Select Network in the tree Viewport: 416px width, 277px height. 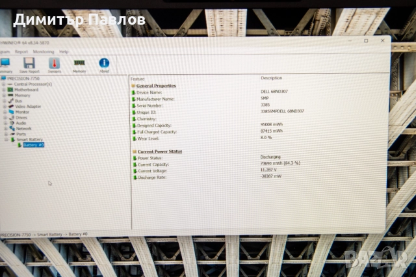23,128
